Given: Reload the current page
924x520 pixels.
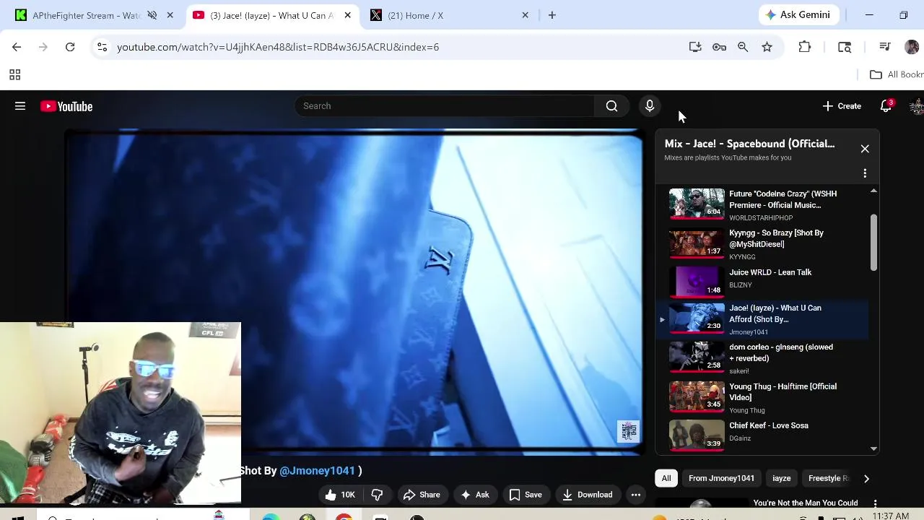Looking at the screenshot, I should pyautogui.click(x=70, y=47).
